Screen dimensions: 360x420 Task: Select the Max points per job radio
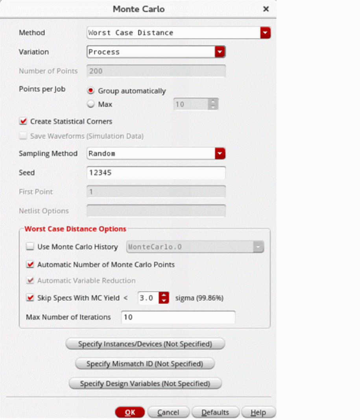(91, 104)
